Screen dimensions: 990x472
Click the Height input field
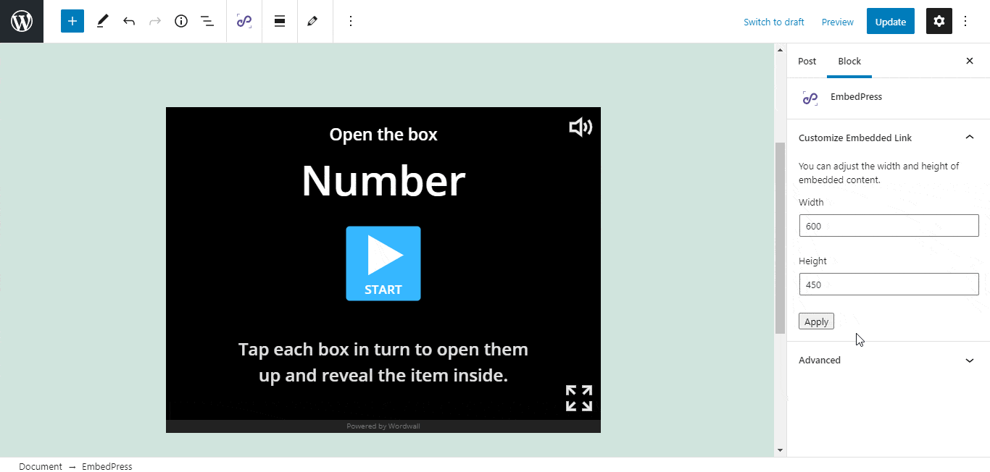tap(889, 285)
